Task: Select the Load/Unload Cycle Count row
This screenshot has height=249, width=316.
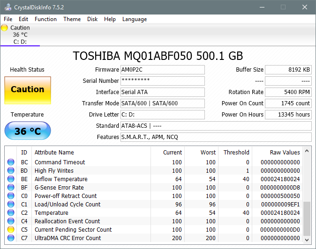Action: pyautogui.click(x=154, y=205)
